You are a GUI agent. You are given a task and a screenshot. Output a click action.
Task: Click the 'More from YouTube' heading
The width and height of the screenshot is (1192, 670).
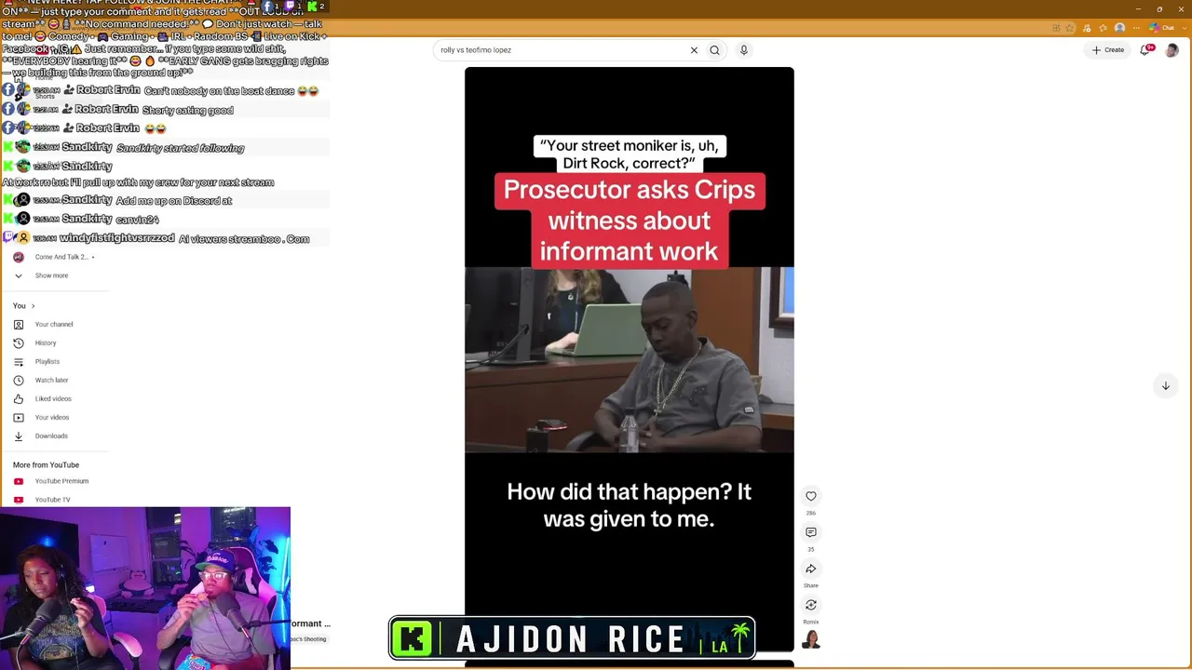46,465
